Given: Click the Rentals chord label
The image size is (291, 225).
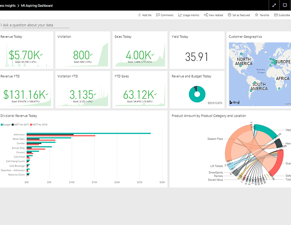Looking at the screenshot, I should (218, 176).
